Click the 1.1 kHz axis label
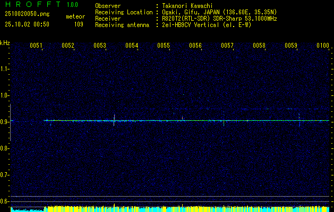334x212 pixels. tap(4, 69)
